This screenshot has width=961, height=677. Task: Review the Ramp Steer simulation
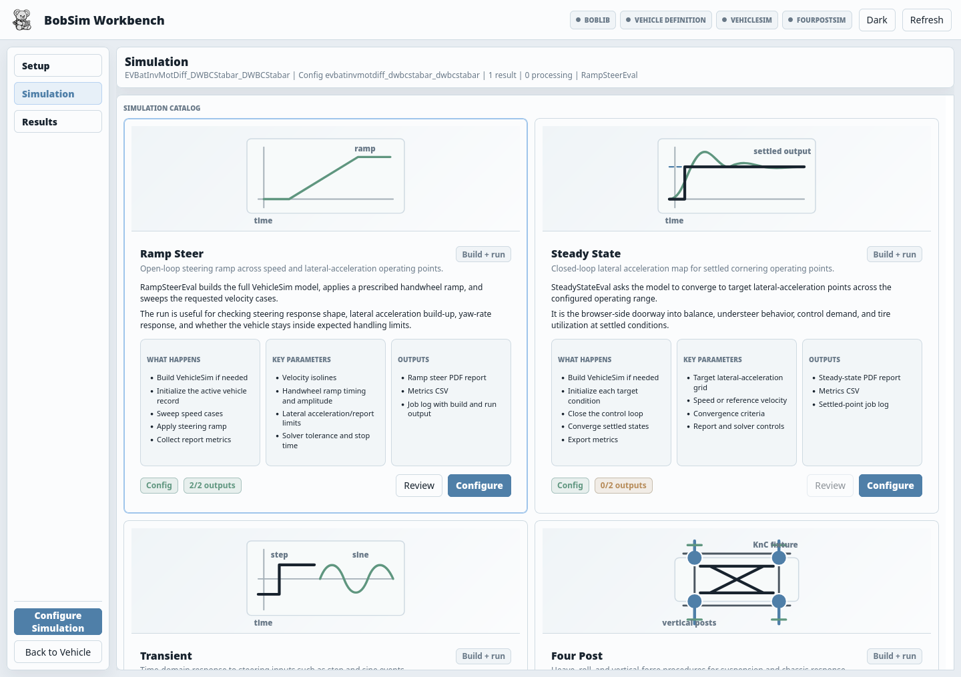click(x=419, y=486)
